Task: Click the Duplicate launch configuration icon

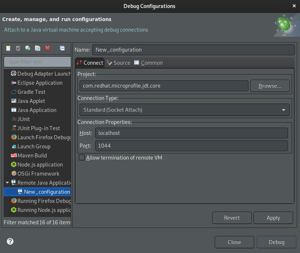Action: coord(37,48)
